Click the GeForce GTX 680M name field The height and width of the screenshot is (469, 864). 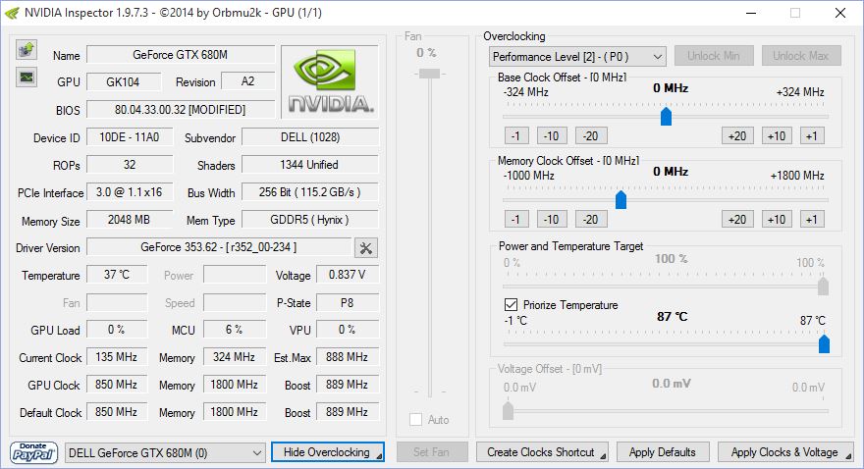[x=181, y=55]
